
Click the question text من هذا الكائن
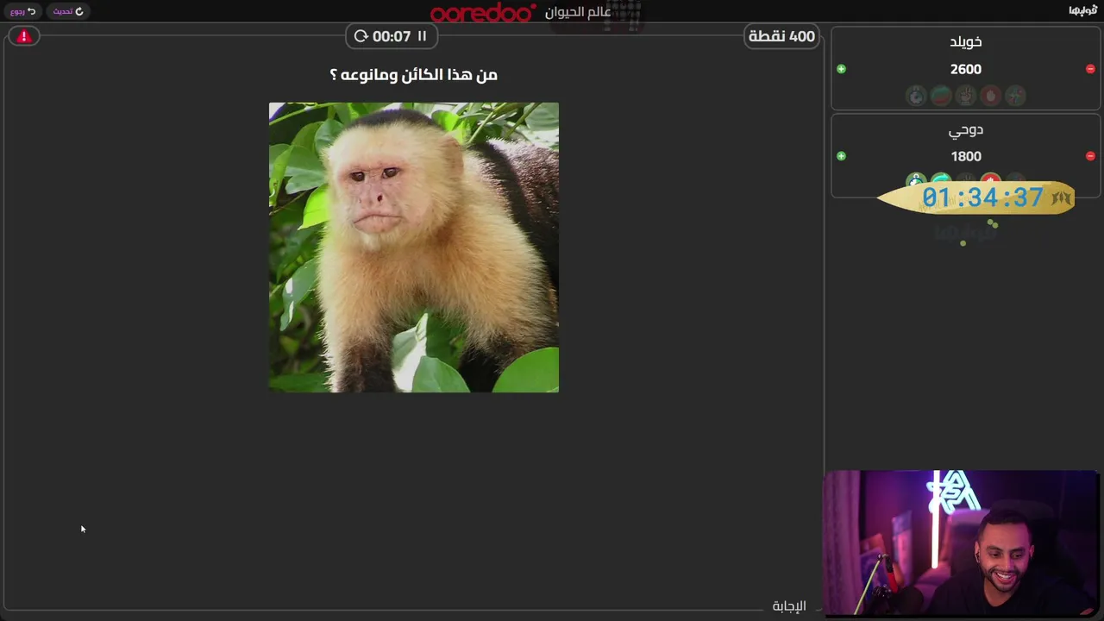(414, 75)
